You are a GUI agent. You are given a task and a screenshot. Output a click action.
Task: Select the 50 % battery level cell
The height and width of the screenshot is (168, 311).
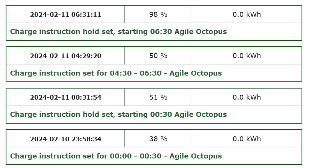(158, 56)
